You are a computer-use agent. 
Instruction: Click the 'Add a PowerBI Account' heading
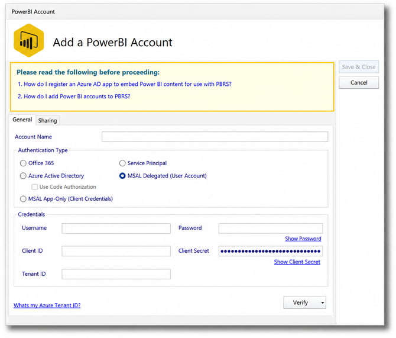tap(113, 42)
